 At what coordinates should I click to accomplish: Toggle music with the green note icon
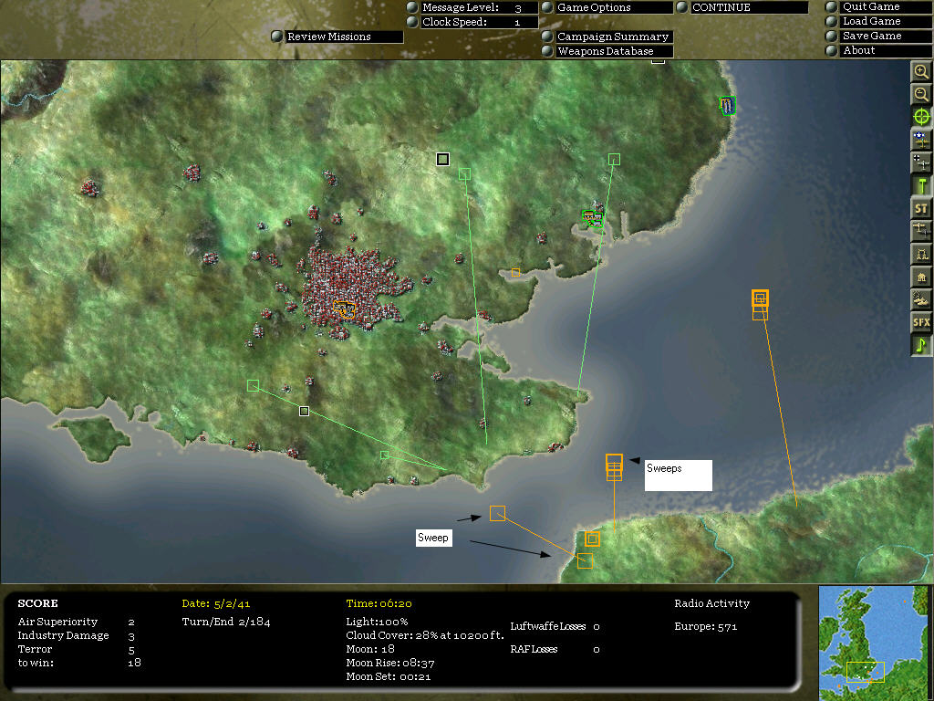point(921,345)
